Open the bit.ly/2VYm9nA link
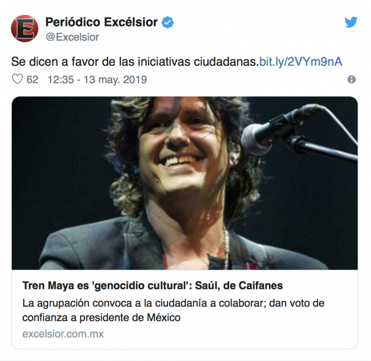 coord(301,62)
